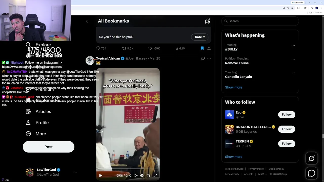This screenshot has width=324, height=182.
Task: Open video settings gear
Action: point(142,175)
